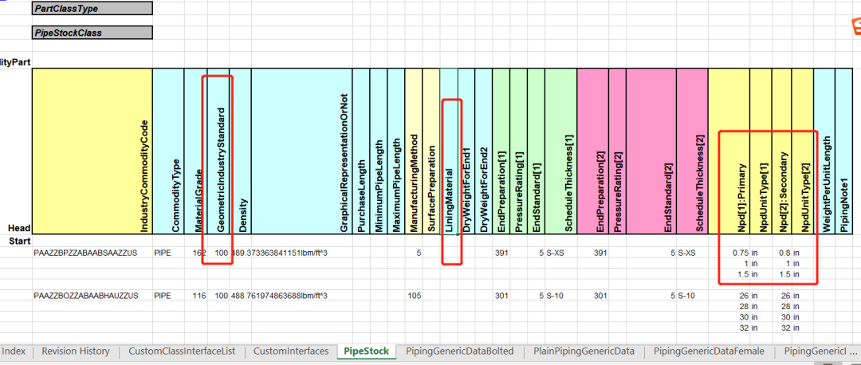861x365 pixels.
Task: Click the ellipsis to show more sheet tabs
Action: [x=851, y=351]
